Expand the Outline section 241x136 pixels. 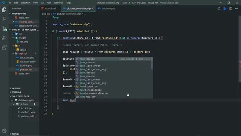[x=16, y=88]
